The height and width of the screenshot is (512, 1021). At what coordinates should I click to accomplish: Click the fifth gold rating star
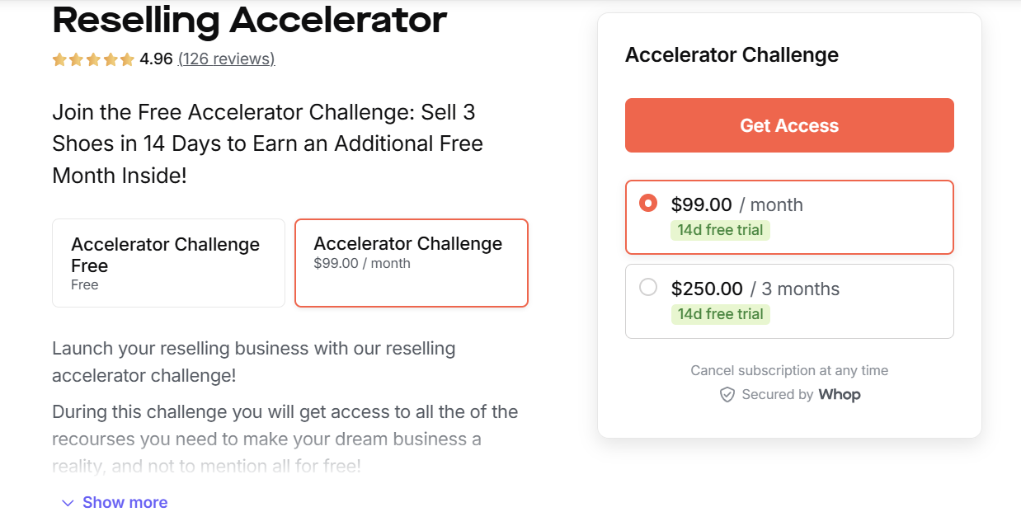point(127,59)
